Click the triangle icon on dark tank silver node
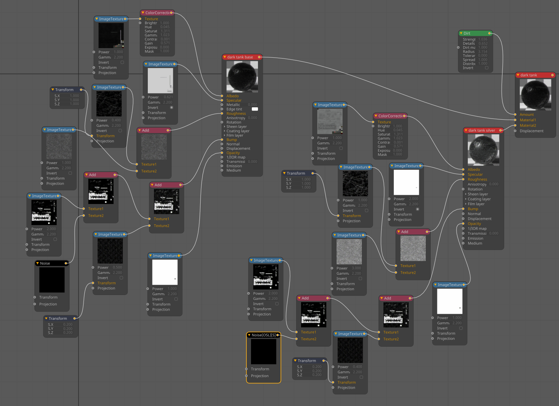Viewport: 559px width, 406px height. click(466, 130)
